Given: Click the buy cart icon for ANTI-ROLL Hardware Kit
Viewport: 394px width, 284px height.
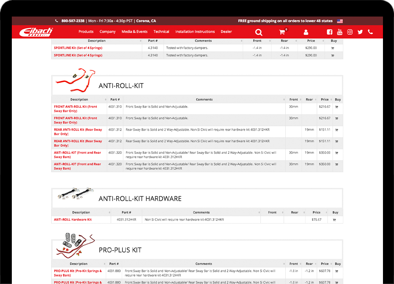Looking at the screenshot, I should [x=334, y=220].
